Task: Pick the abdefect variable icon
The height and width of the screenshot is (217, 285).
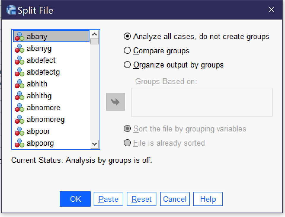Action: (20, 60)
